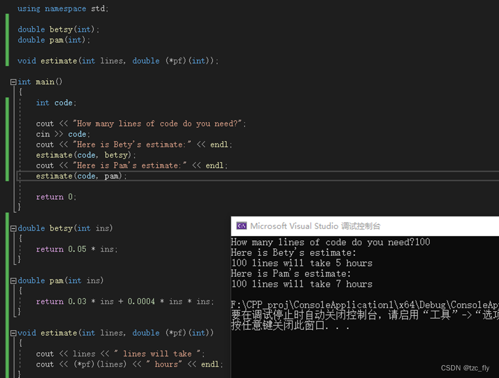499x378 pixels.
Task: Click the 'estimate(code, betsy);' call
Action: [x=86, y=155]
